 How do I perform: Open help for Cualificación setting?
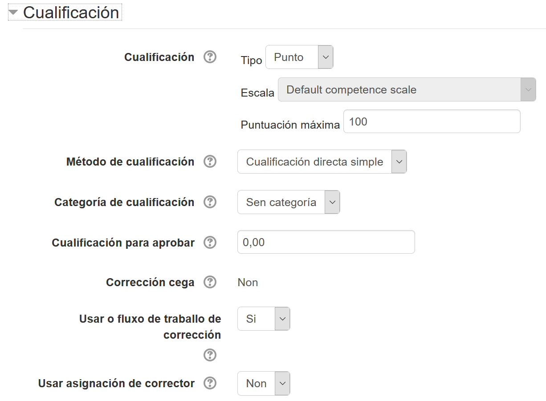tap(210, 57)
